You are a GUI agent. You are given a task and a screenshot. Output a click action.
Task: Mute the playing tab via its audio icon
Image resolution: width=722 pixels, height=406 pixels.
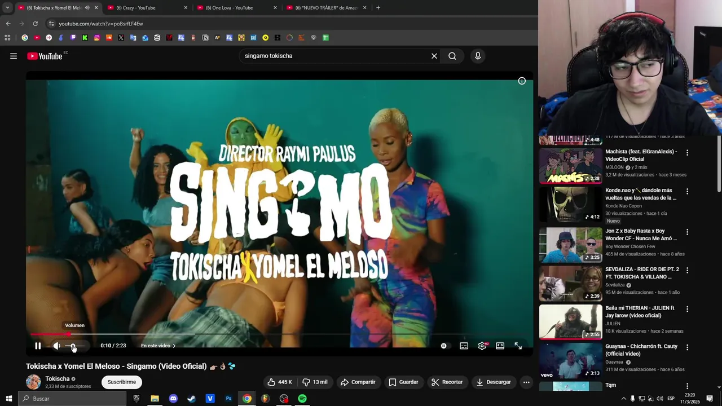(x=87, y=8)
